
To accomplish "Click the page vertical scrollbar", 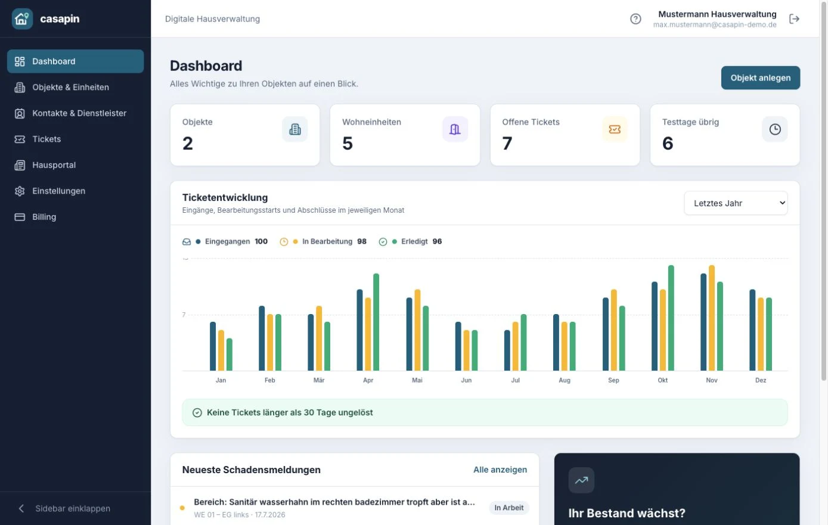I will click(824, 191).
